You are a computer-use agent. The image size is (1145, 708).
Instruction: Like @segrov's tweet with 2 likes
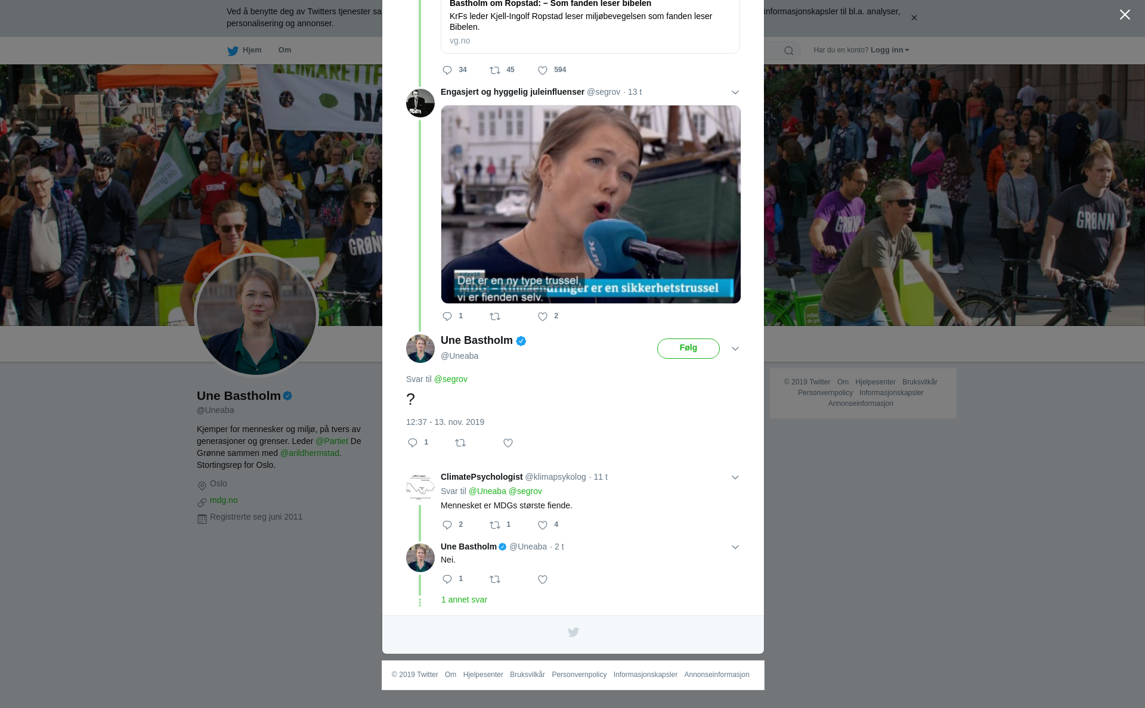click(x=543, y=316)
